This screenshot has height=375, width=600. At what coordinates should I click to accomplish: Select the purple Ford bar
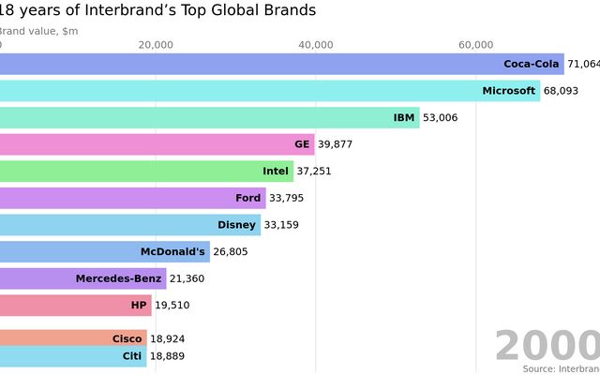tap(132, 198)
